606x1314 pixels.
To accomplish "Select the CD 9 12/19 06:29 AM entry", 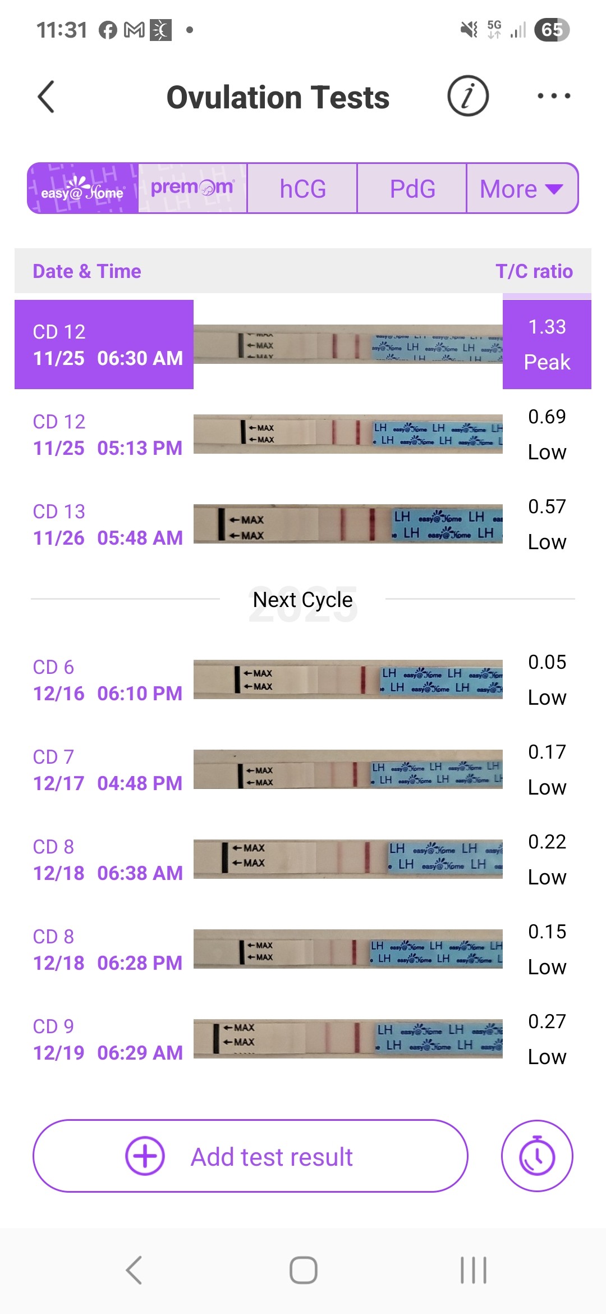I will pyautogui.click(x=108, y=1039).
